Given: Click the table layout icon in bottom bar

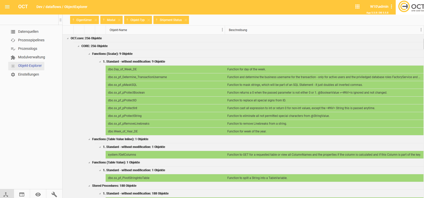Looking at the screenshot, I should pyautogui.click(x=22, y=194).
